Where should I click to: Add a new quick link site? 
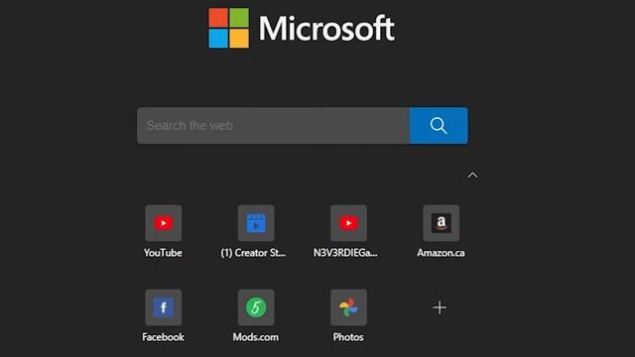pos(440,307)
